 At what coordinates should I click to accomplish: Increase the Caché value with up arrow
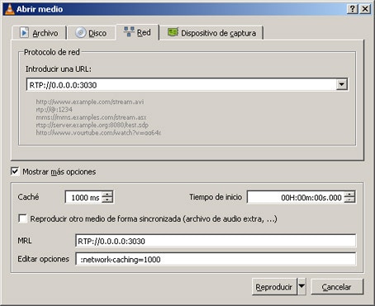(x=107, y=194)
